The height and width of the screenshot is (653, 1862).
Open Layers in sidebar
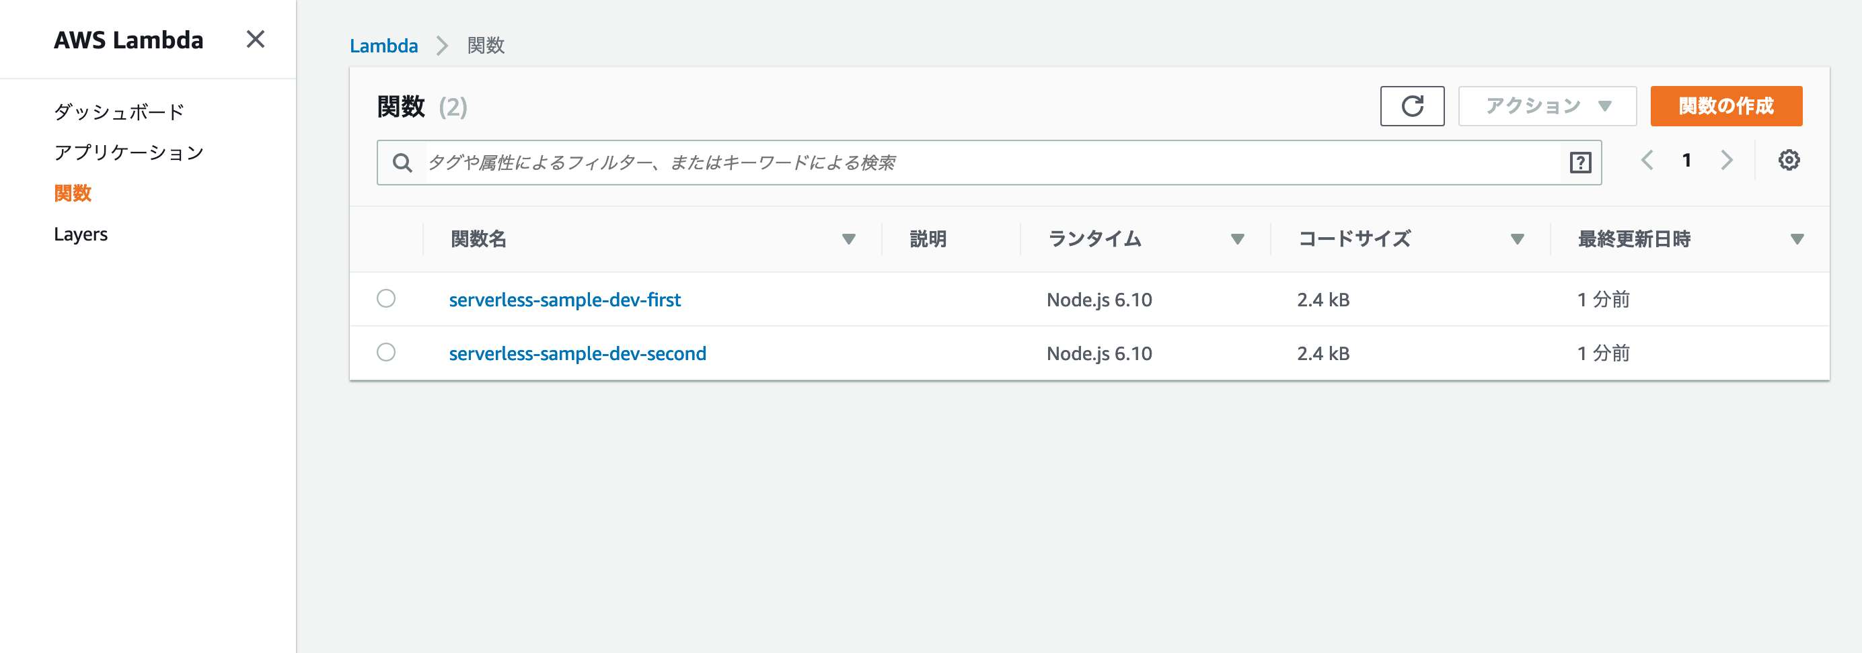point(80,234)
